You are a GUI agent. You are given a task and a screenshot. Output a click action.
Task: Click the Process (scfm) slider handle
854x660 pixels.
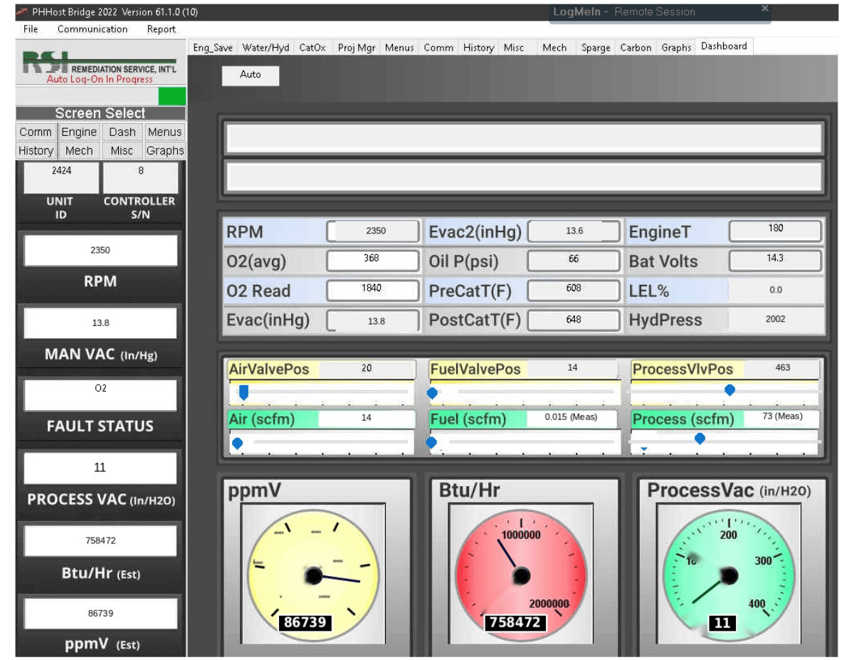700,439
